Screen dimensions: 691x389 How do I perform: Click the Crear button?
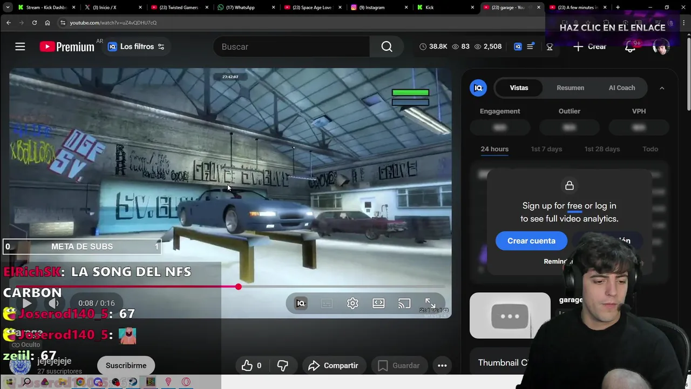[x=590, y=46]
